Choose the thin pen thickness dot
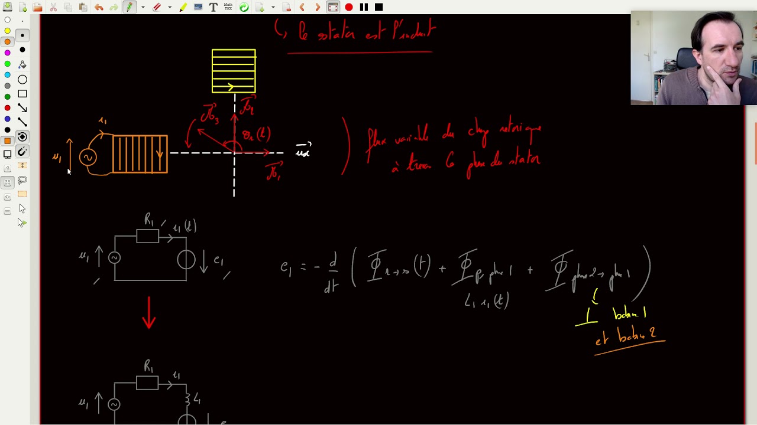The width and height of the screenshot is (757, 425). point(22,21)
